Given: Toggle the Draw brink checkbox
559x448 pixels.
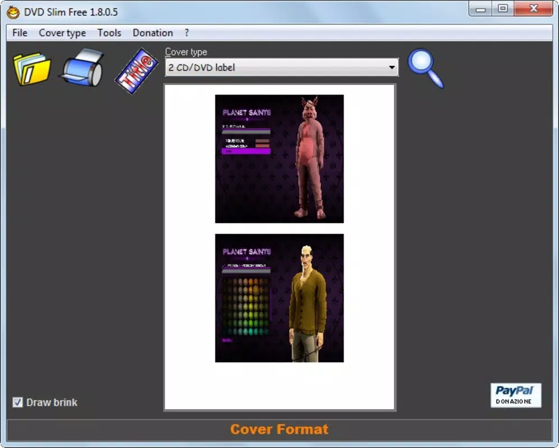Looking at the screenshot, I should [17, 402].
